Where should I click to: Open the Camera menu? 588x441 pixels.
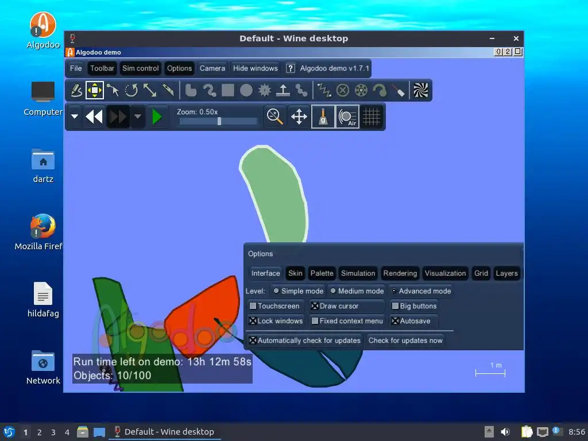[212, 68]
